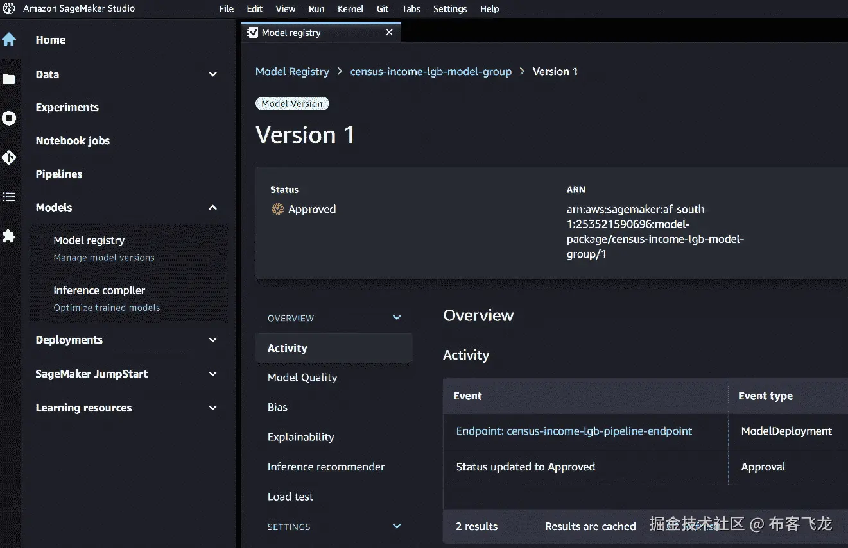This screenshot has height=548, width=848.
Task: Open the Git panel icon
Action: (x=10, y=158)
